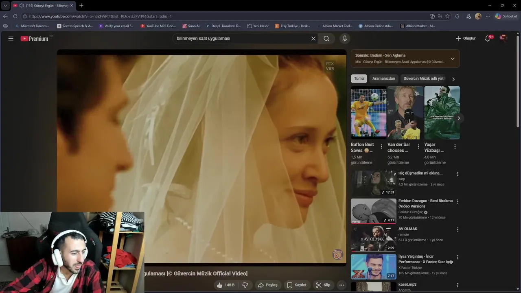The height and width of the screenshot is (293, 521).
Task: Open Albion Market Tool bookmark
Action: (335, 26)
